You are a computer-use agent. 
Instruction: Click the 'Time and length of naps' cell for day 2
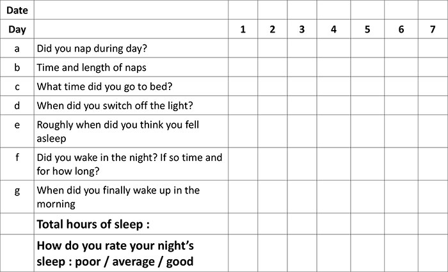point(272,67)
